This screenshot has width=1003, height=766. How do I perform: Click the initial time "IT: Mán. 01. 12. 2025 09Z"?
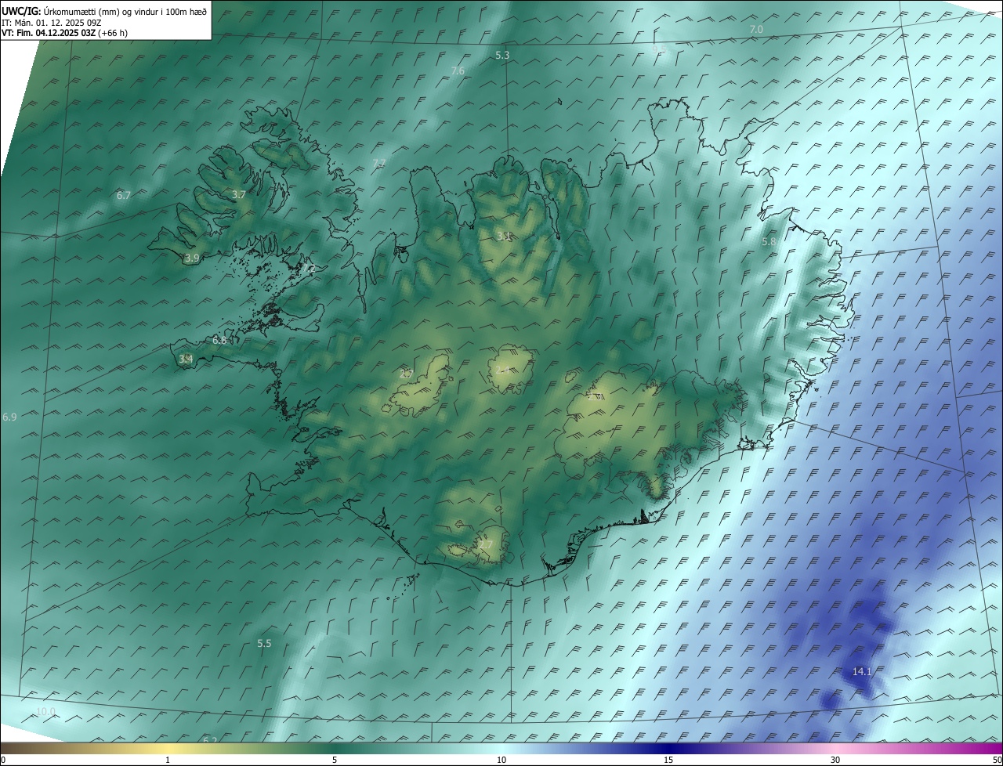tap(51, 23)
